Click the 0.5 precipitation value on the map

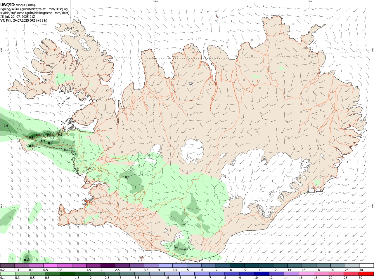pos(127,177)
